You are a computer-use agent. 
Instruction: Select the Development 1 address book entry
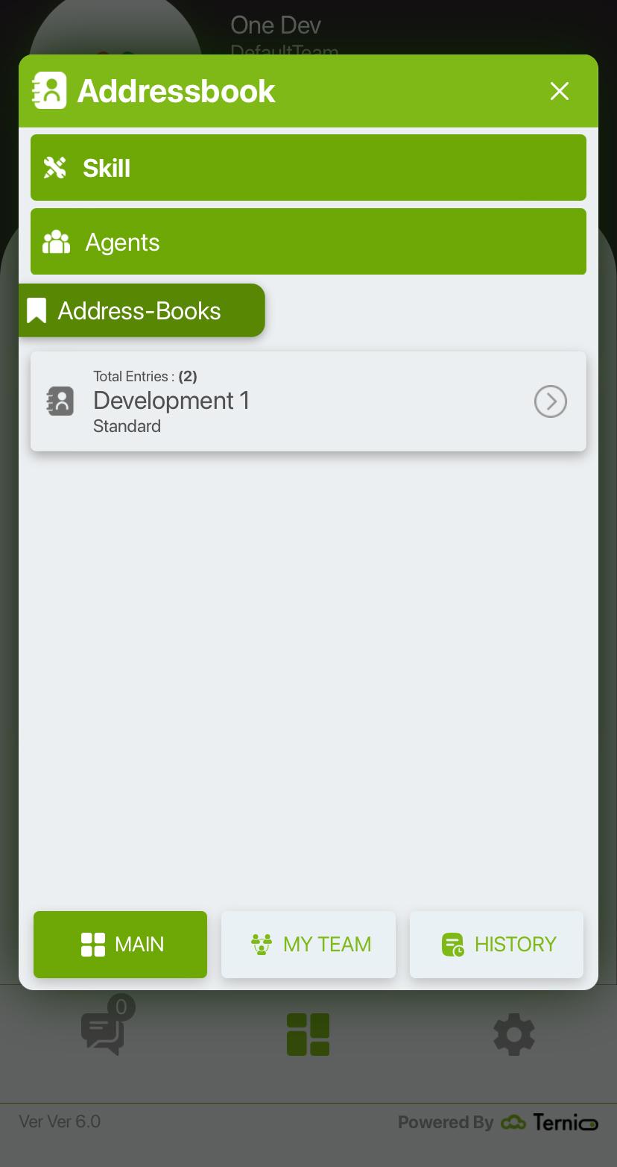click(308, 401)
